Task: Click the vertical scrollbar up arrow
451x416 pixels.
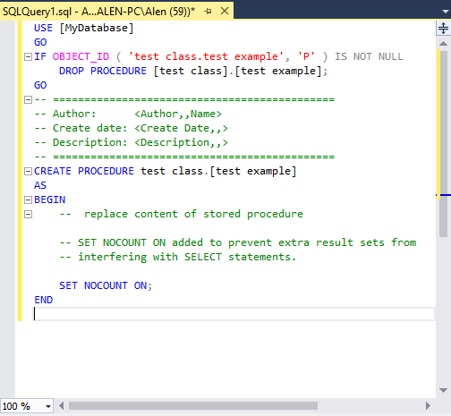Action: pos(443,44)
